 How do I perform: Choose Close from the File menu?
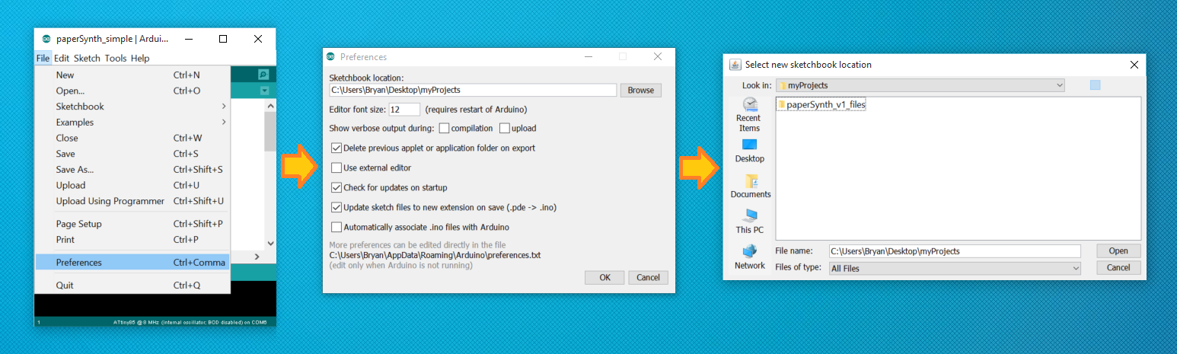pyautogui.click(x=132, y=138)
